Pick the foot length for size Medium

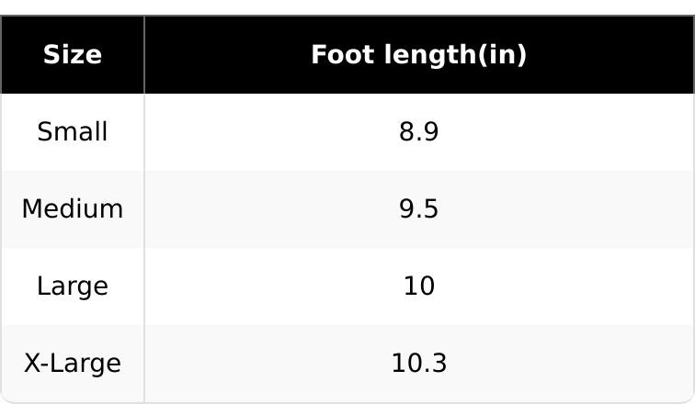418,209
